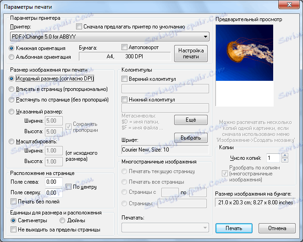Click the starting page field after Страницы с

tap(170, 192)
